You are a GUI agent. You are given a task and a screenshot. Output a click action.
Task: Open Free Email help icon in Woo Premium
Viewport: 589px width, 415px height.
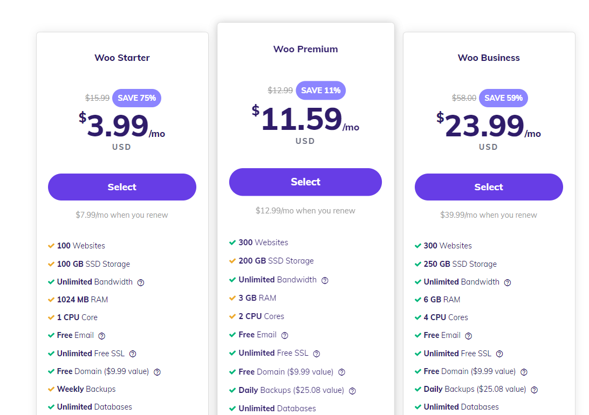285,335
